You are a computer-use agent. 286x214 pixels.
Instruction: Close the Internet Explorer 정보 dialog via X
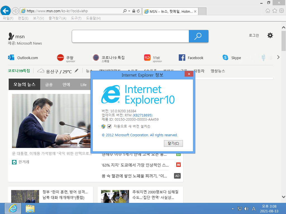189,74
